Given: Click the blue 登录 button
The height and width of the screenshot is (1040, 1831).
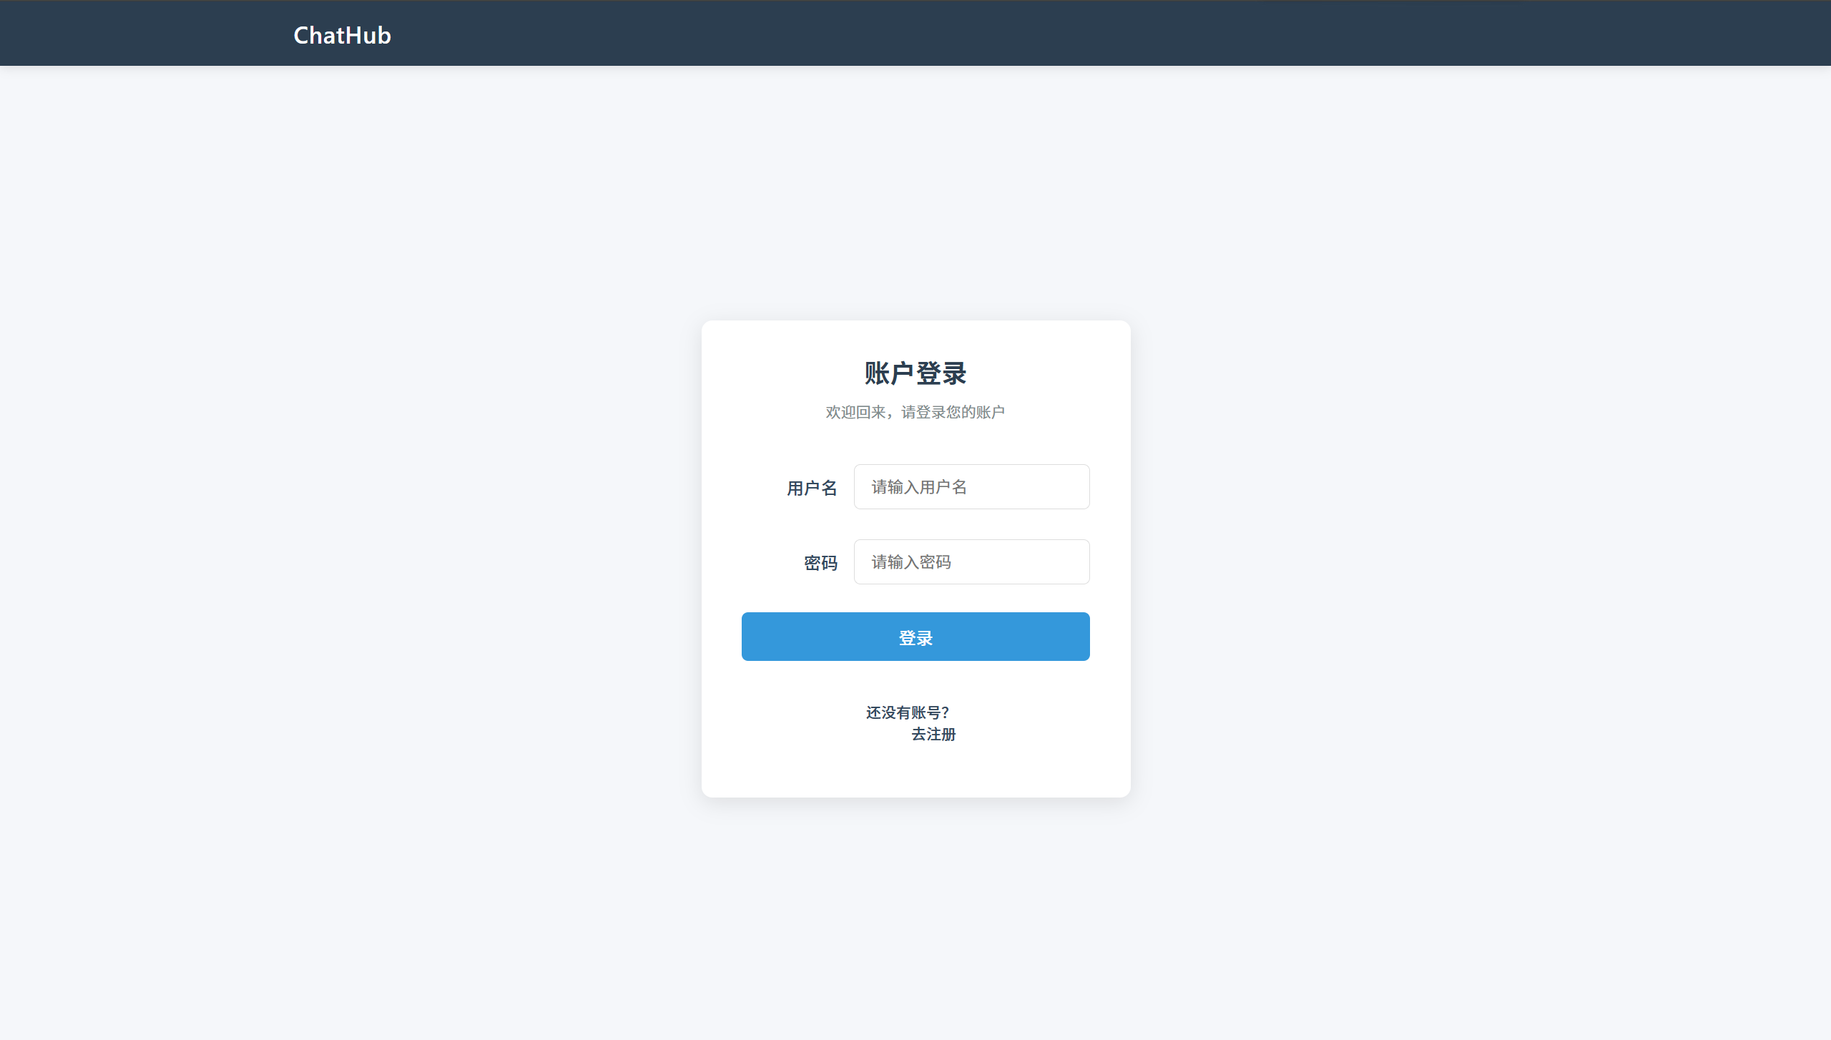Looking at the screenshot, I should tap(915, 637).
